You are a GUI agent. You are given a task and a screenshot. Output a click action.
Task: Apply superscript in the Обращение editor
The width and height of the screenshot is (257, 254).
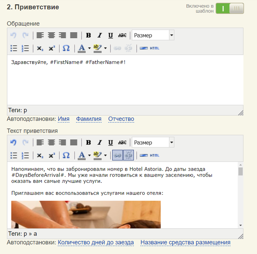click(52, 48)
